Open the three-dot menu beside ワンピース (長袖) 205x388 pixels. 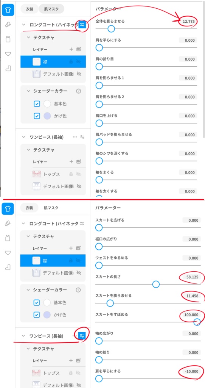pyautogui.click(x=75, y=137)
